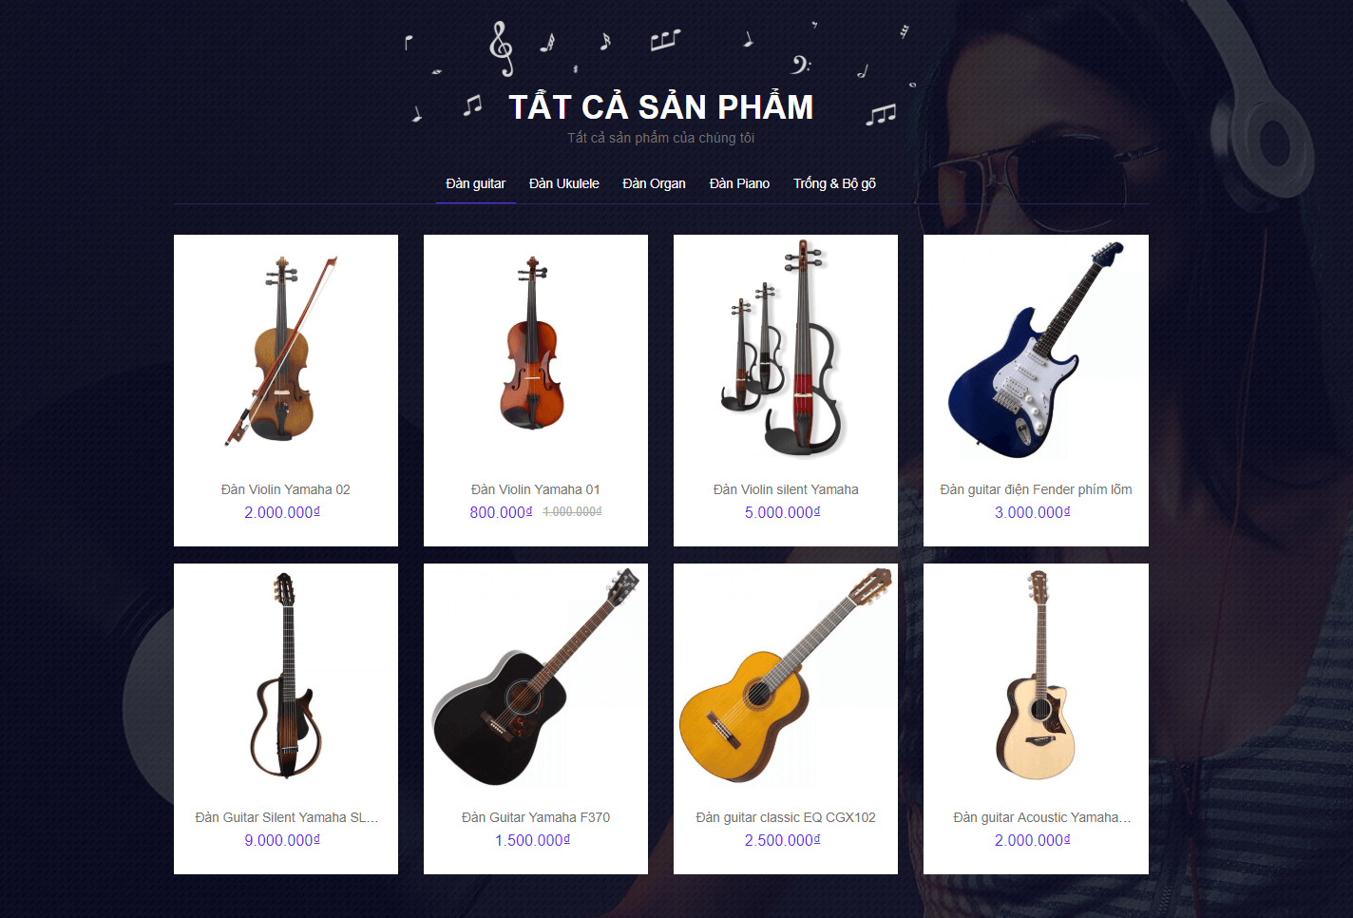
Task: Open the Đàn Violin Yamaha 01 title link
Action: coord(536,489)
